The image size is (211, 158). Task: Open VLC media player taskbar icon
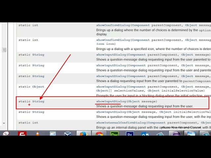37,133
